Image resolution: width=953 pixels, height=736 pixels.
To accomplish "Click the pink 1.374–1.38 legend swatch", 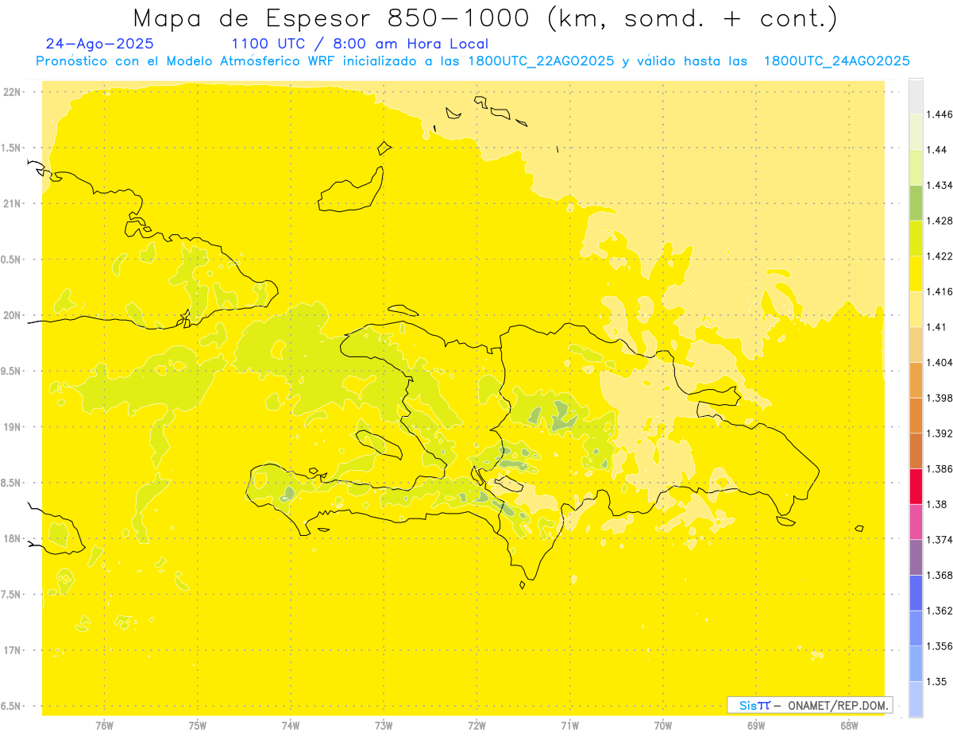I will pyautogui.click(x=916, y=522).
